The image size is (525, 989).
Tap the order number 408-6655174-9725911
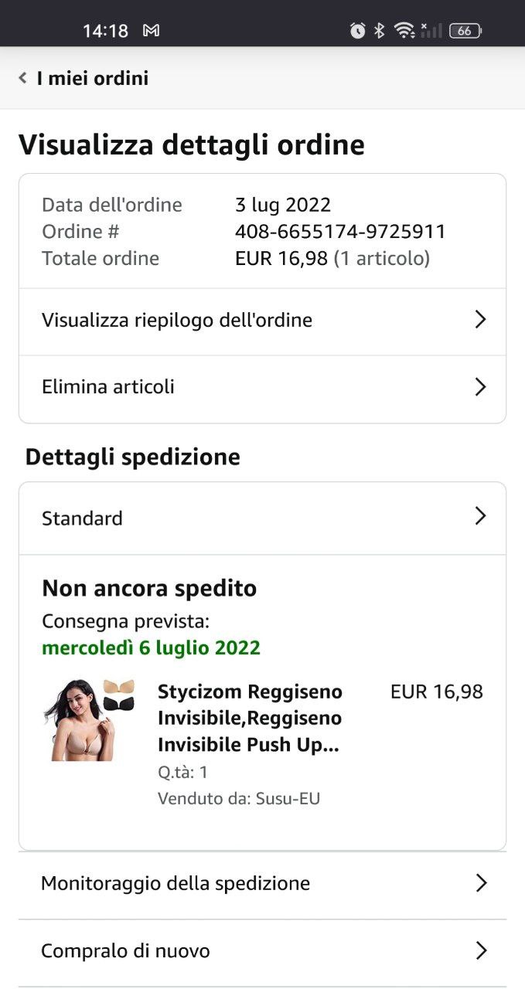(340, 231)
